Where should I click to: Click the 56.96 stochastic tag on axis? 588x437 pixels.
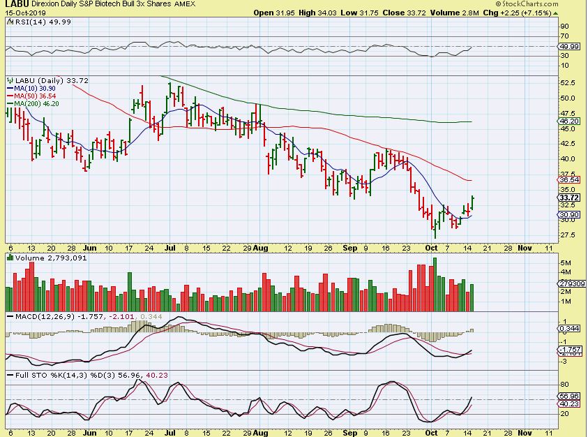pos(569,396)
